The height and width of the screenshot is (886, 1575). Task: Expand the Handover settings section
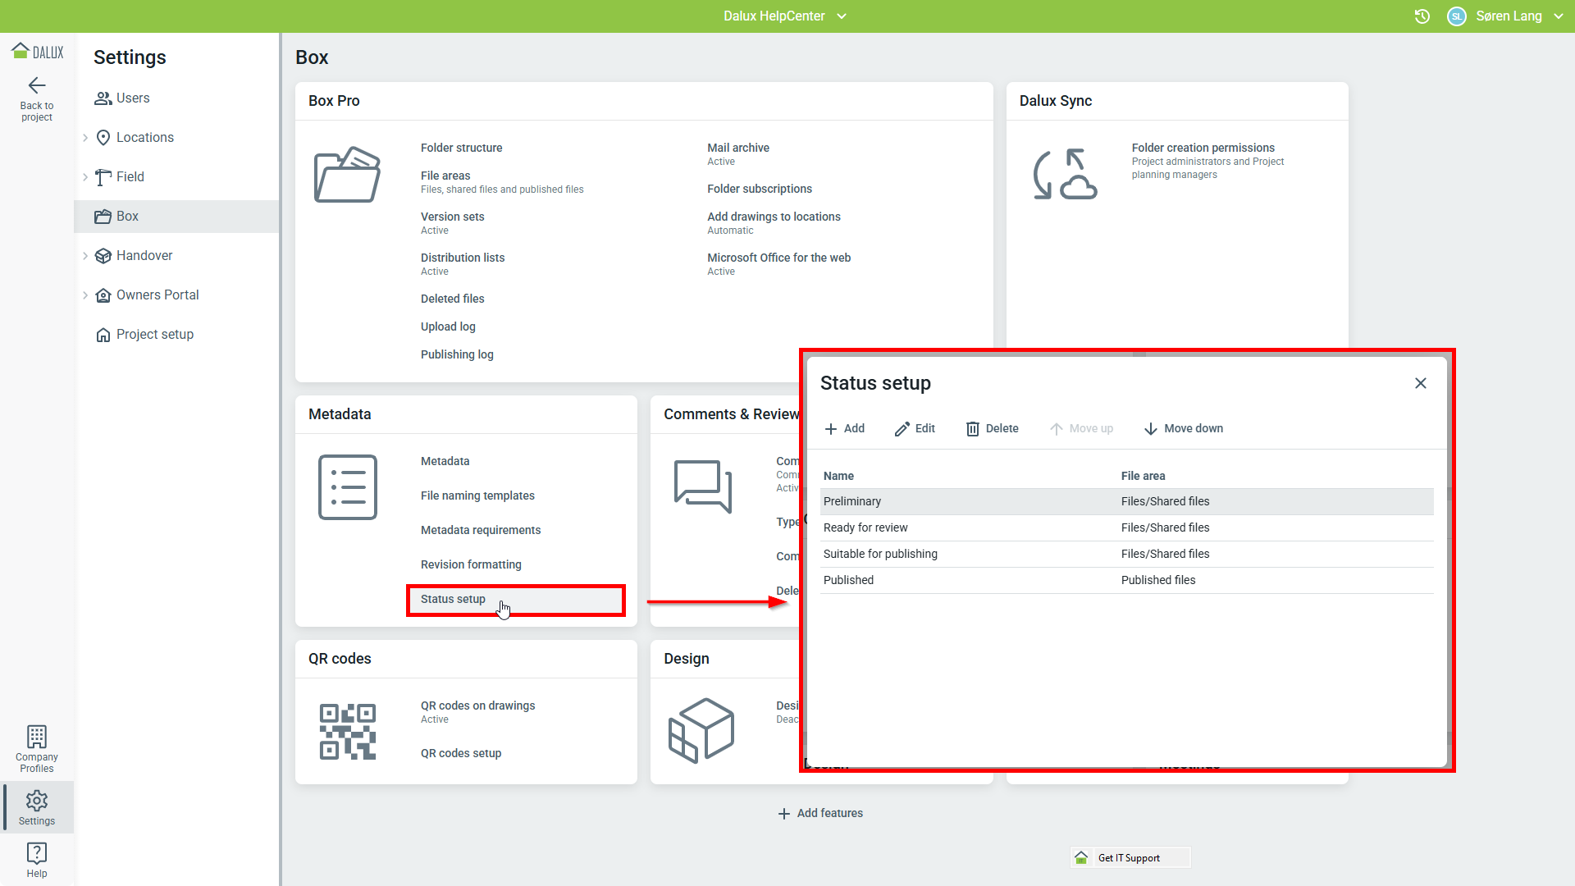point(85,256)
